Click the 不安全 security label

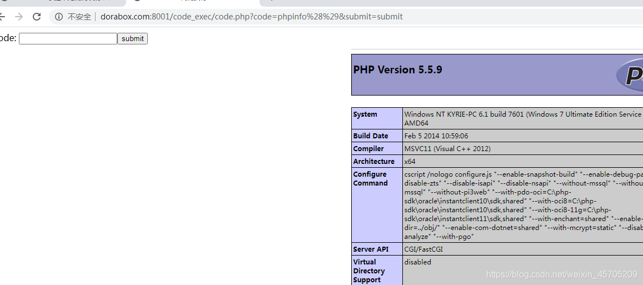click(79, 17)
